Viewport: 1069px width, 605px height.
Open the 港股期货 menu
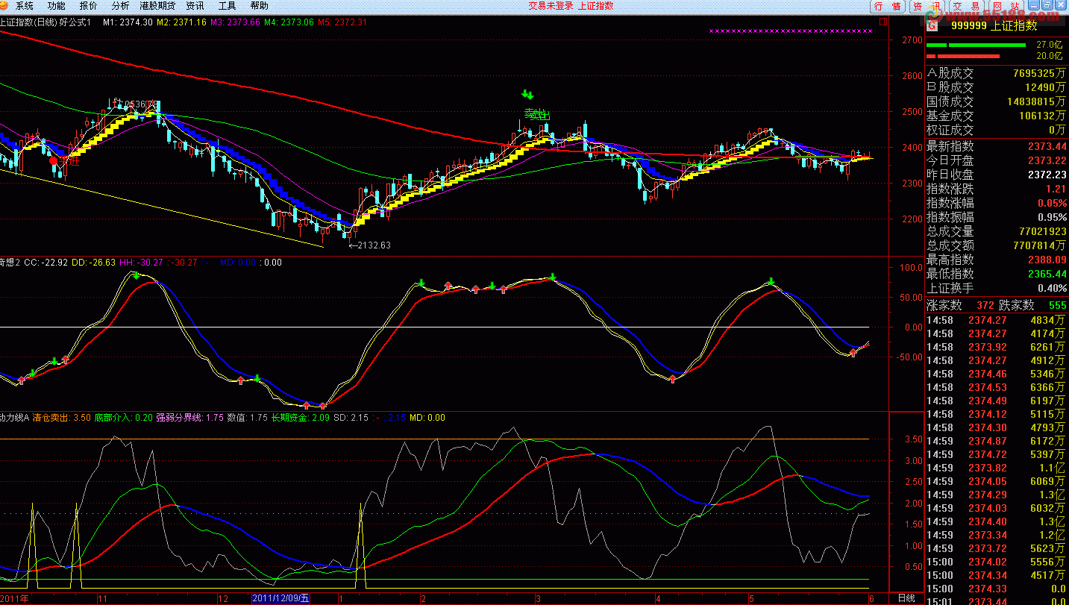(x=157, y=5)
